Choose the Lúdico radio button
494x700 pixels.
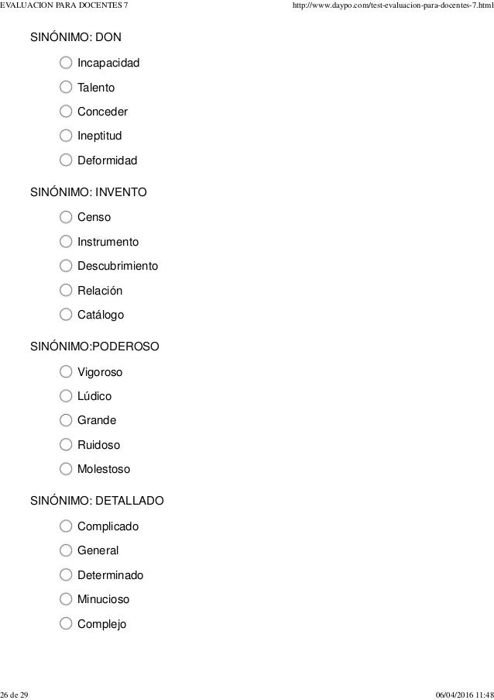pos(66,396)
